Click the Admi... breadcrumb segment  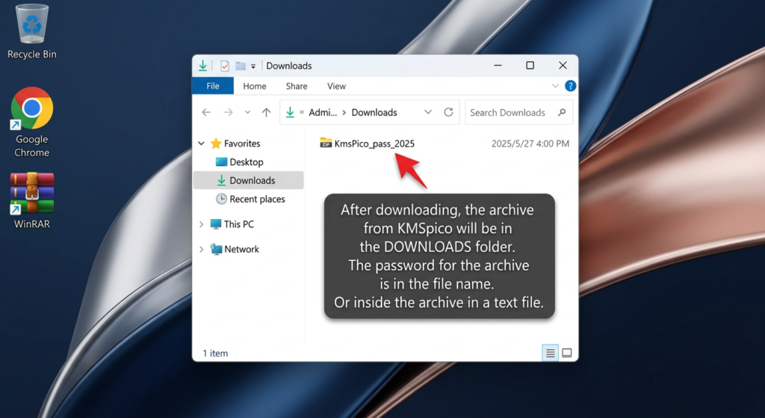click(x=323, y=112)
